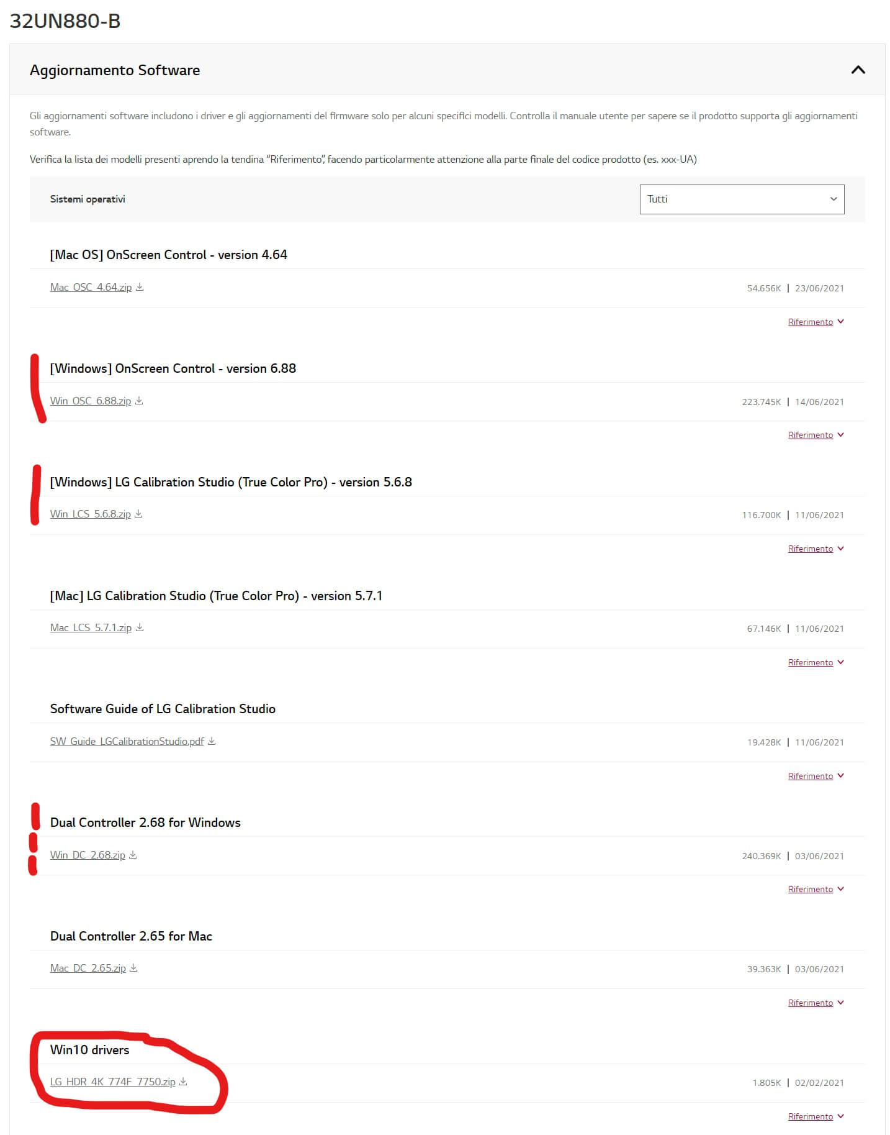Click download icon after Win_LCS_5.6.8.zip
The height and width of the screenshot is (1135, 890).
(x=138, y=514)
